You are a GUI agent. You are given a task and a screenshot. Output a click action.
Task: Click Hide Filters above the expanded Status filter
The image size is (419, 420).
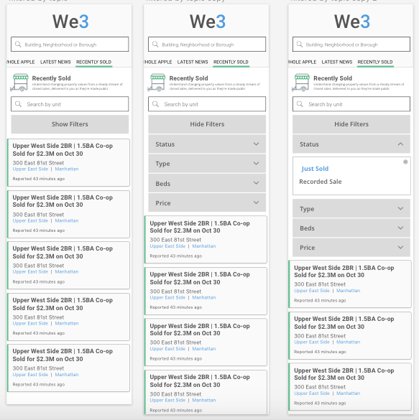click(x=351, y=124)
